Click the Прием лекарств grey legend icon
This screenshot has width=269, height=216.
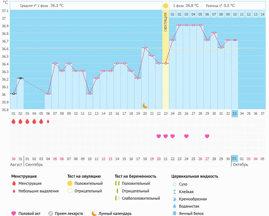(51, 213)
